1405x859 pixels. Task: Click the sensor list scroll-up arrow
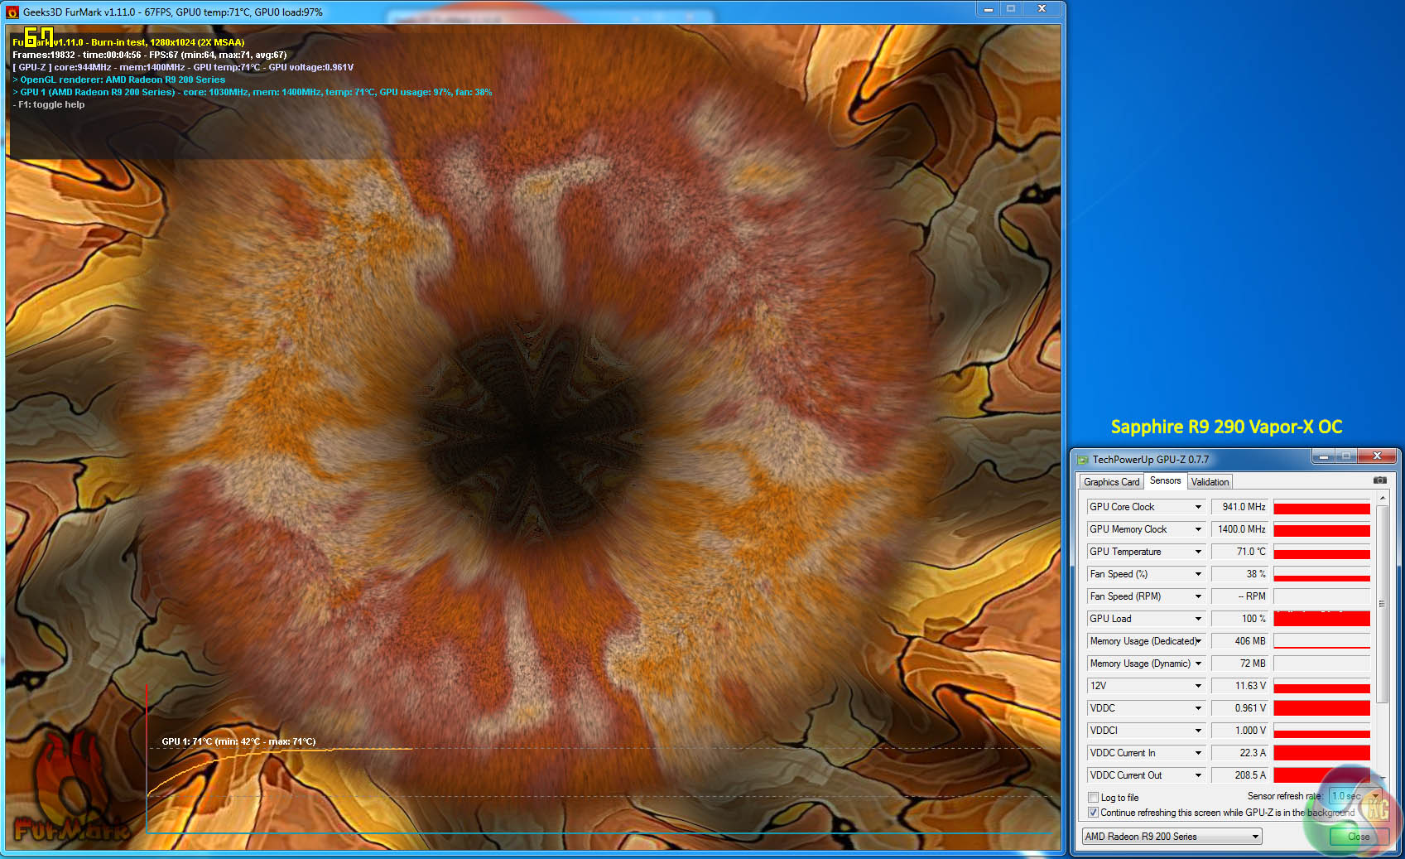click(1382, 498)
